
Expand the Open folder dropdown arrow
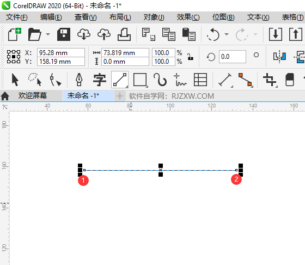point(48,34)
